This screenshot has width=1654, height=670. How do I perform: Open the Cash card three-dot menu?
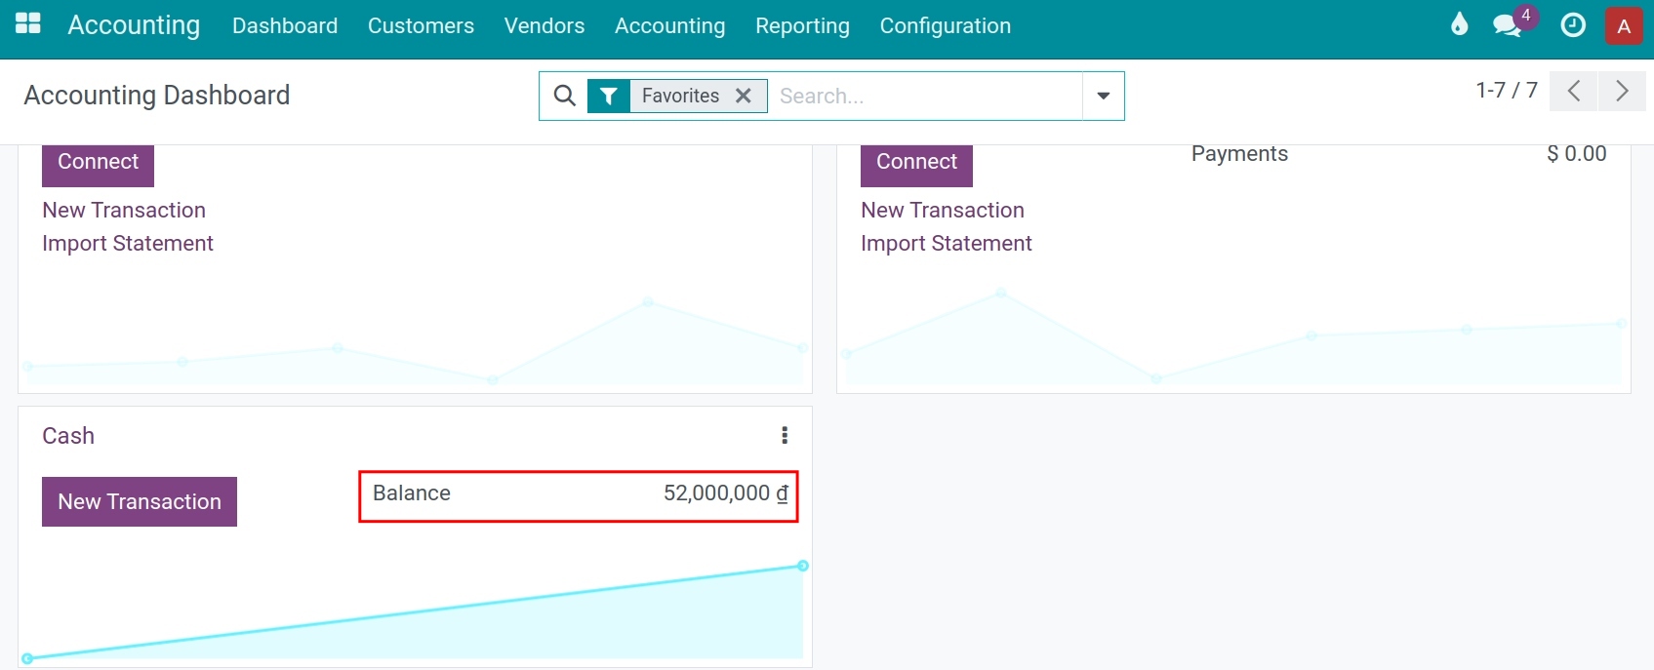coord(785,435)
